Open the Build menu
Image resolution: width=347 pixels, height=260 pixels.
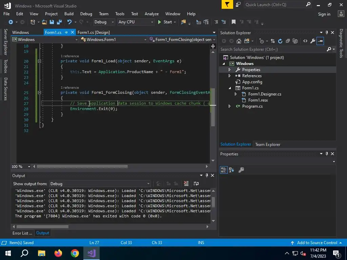click(x=69, y=14)
